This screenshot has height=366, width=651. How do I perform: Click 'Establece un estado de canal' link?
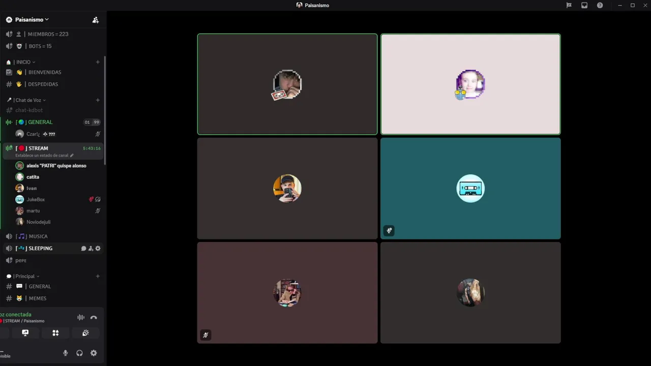[x=44, y=156]
